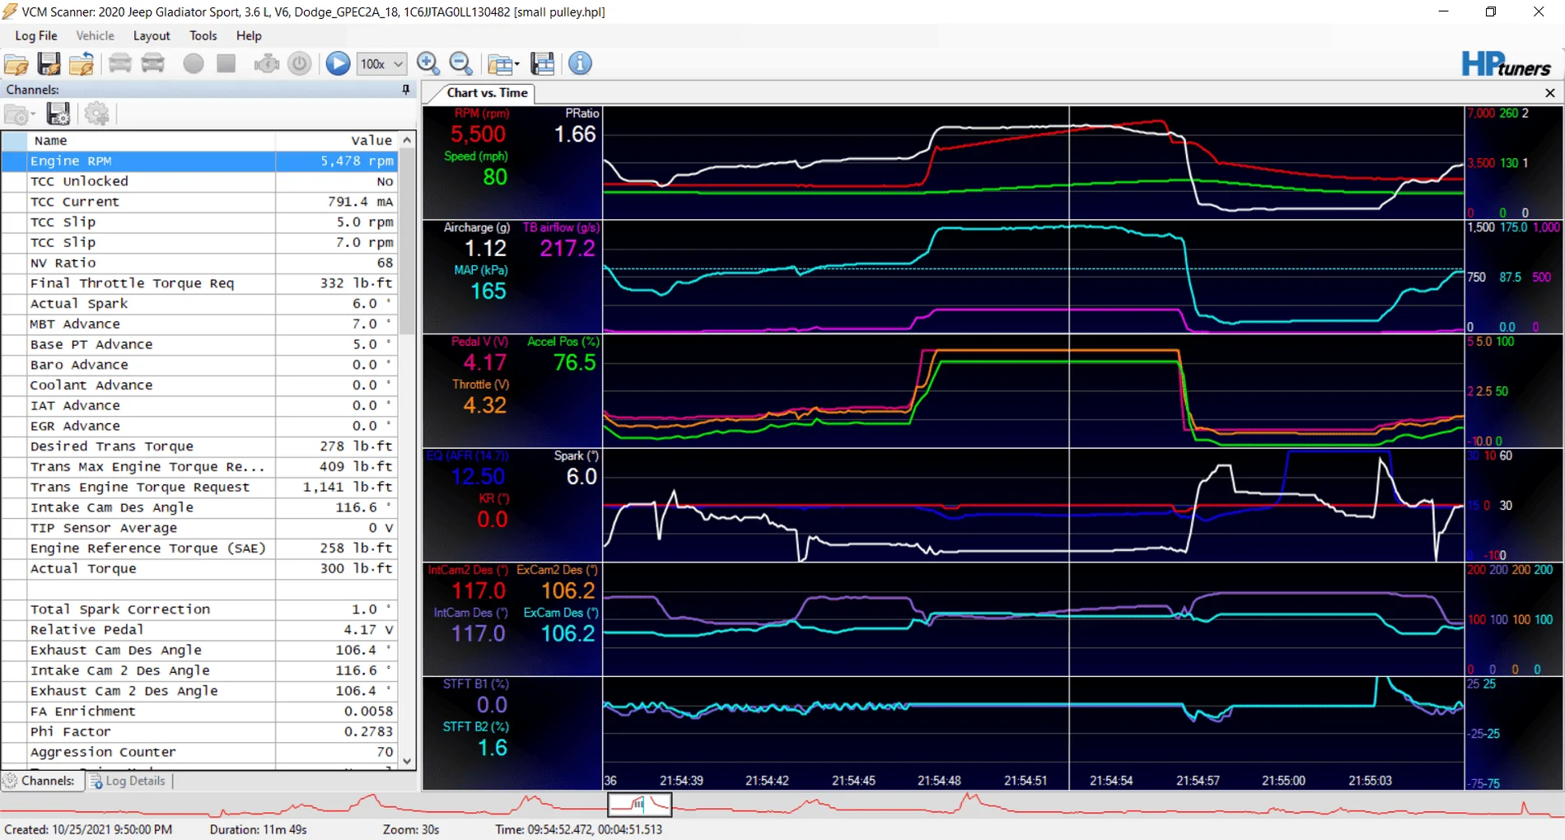The height and width of the screenshot is (840, 1565).
Task: Select the FA Enrichment channel row
Action: [x=200, y=712]
